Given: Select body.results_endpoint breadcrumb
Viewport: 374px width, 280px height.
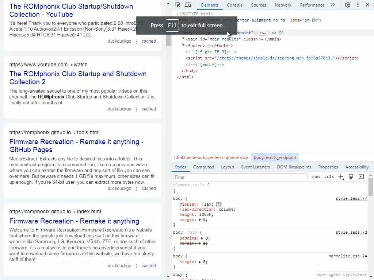Looking at the screenshot, I should click(275, 157).
